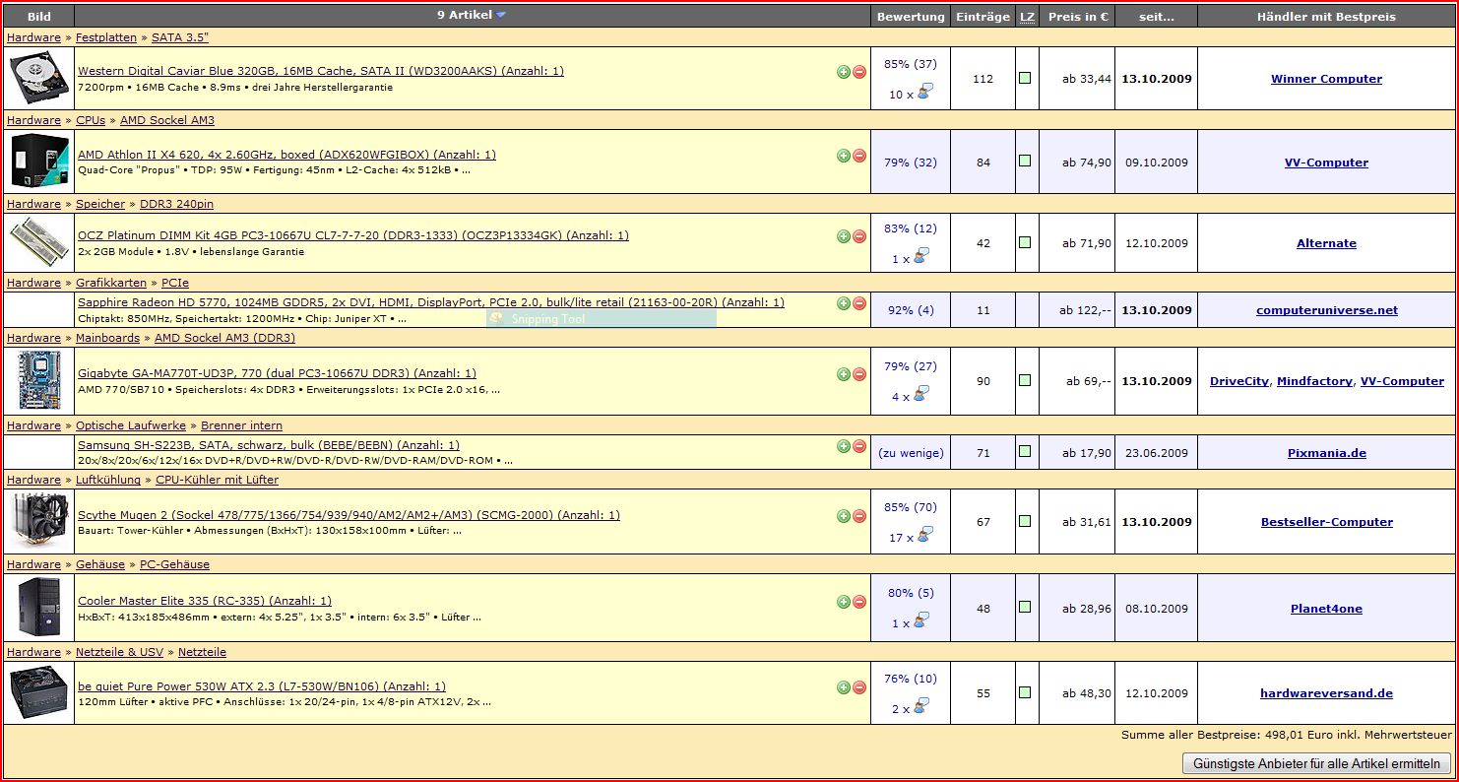The height and width of the screenshot is (782, 1459).
Task: Open Bestseller-Computer dealer link
Action: tap(1327, 522)
